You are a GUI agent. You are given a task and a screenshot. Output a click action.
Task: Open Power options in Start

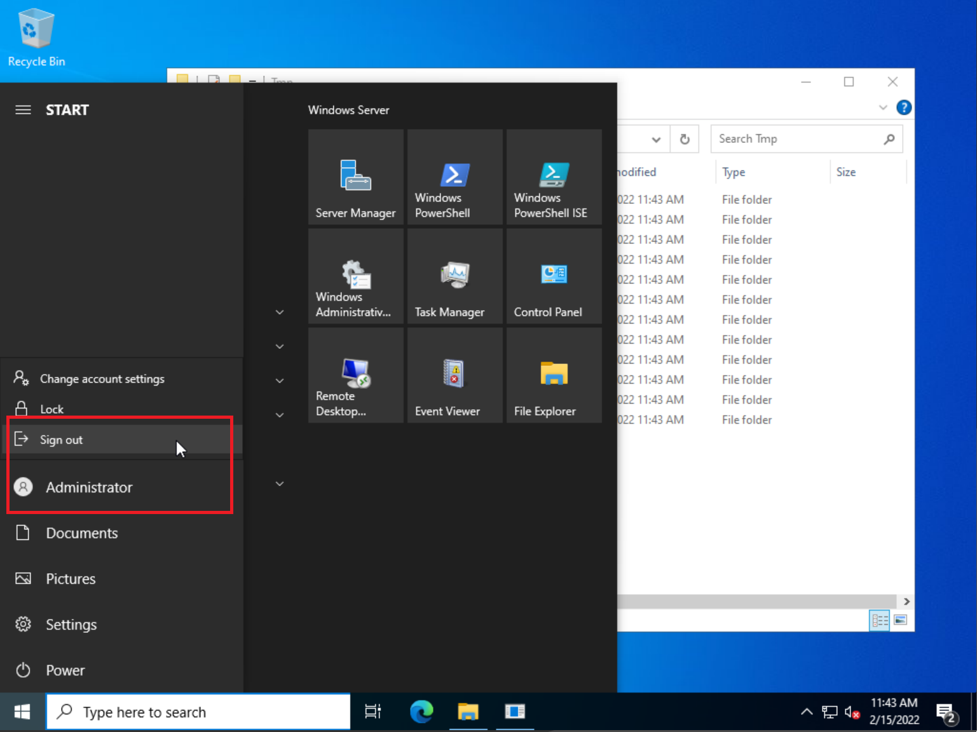click(x=121, y=670)
